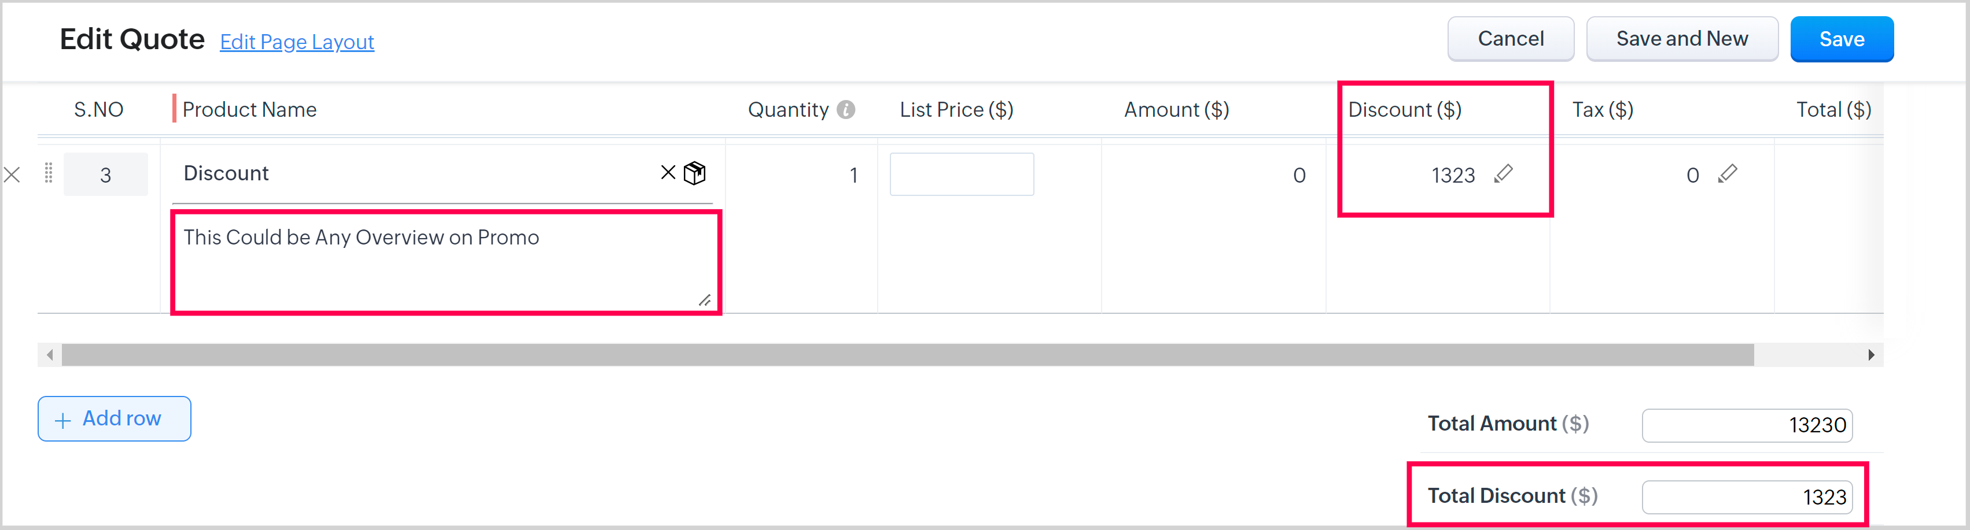Click the pencil icon next to Discount 1323
Screen dimensions: 1970x530
tap(1503, 174)
